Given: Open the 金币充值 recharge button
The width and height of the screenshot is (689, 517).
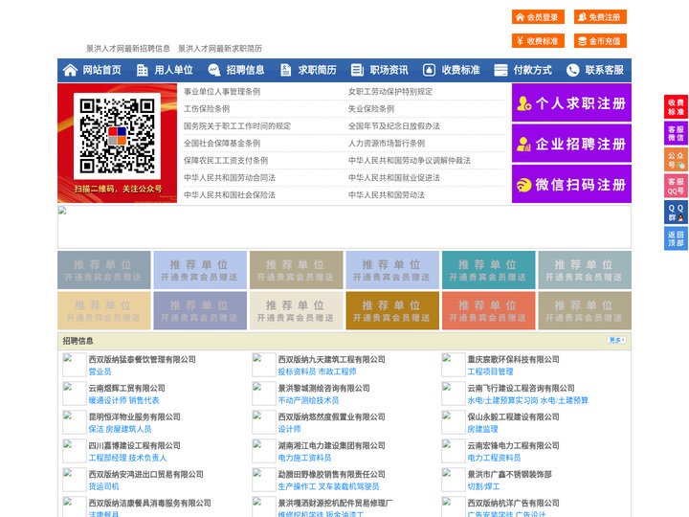Looking at the screenshot, I should pos(600,41).
